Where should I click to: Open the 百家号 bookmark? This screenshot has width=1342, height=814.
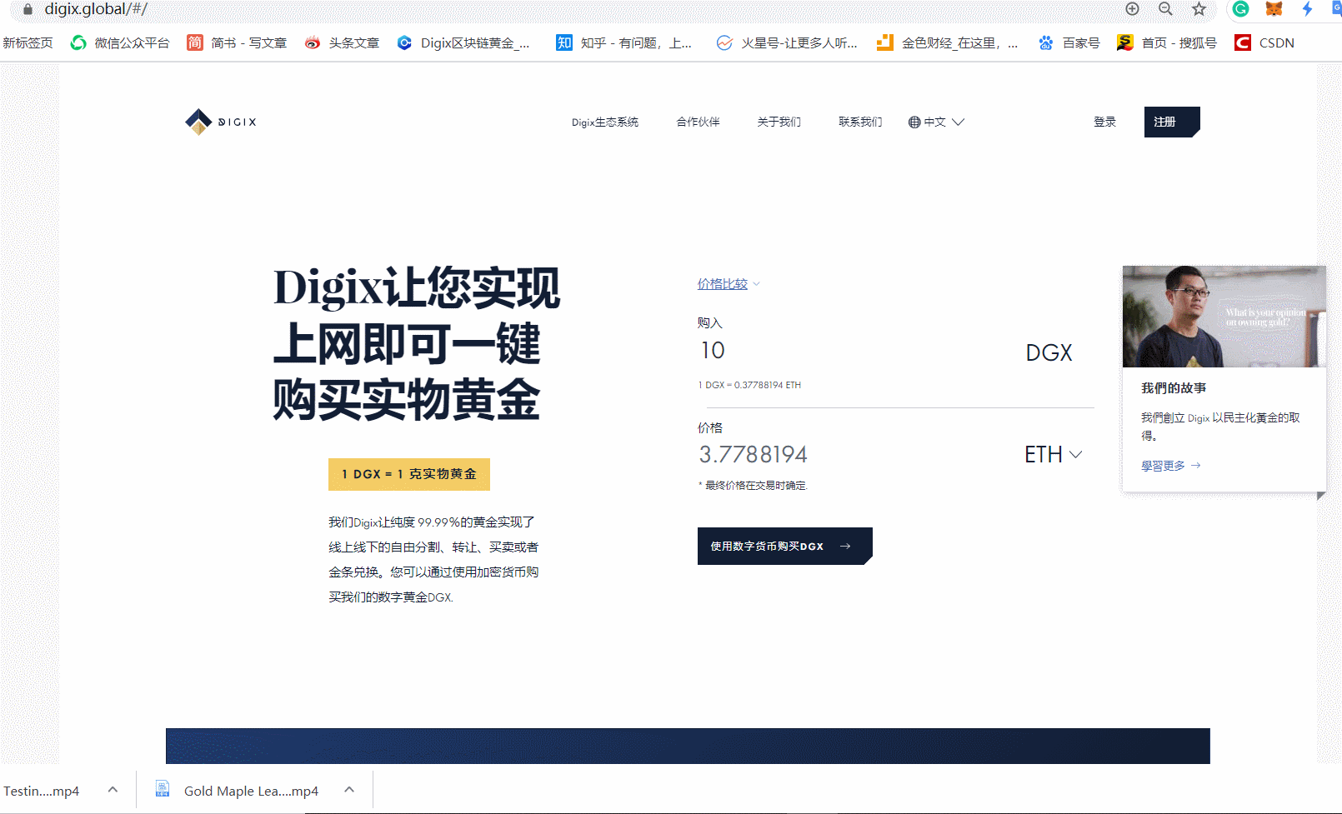1069,42
